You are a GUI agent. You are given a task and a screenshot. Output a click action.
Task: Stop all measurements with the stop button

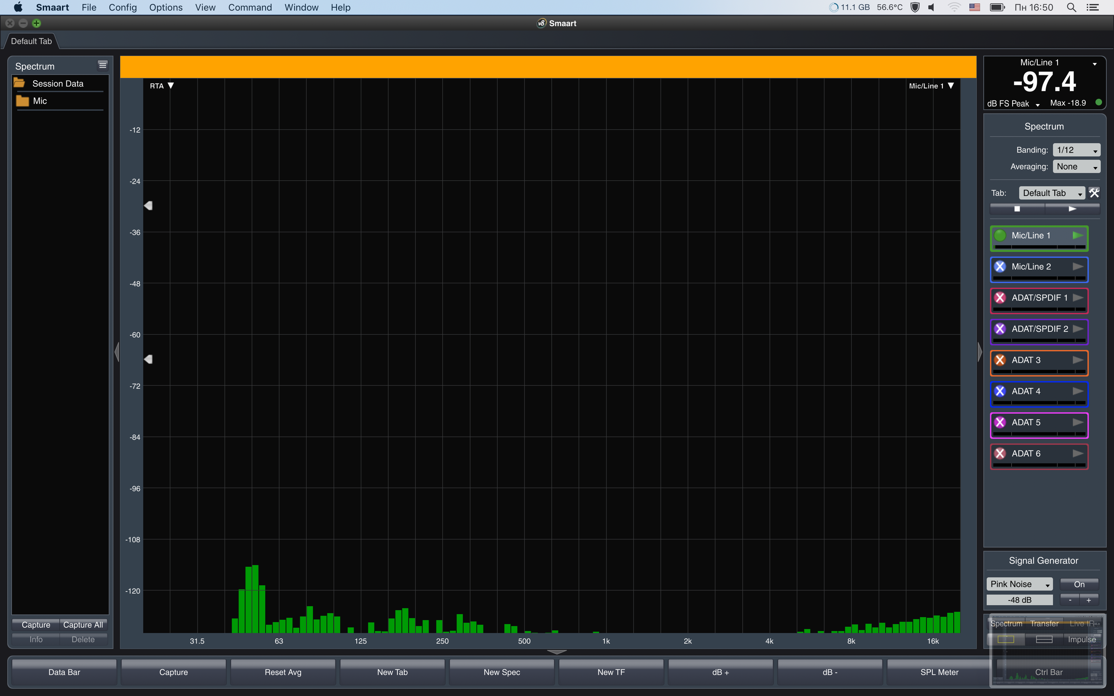tap(1017, 208)
